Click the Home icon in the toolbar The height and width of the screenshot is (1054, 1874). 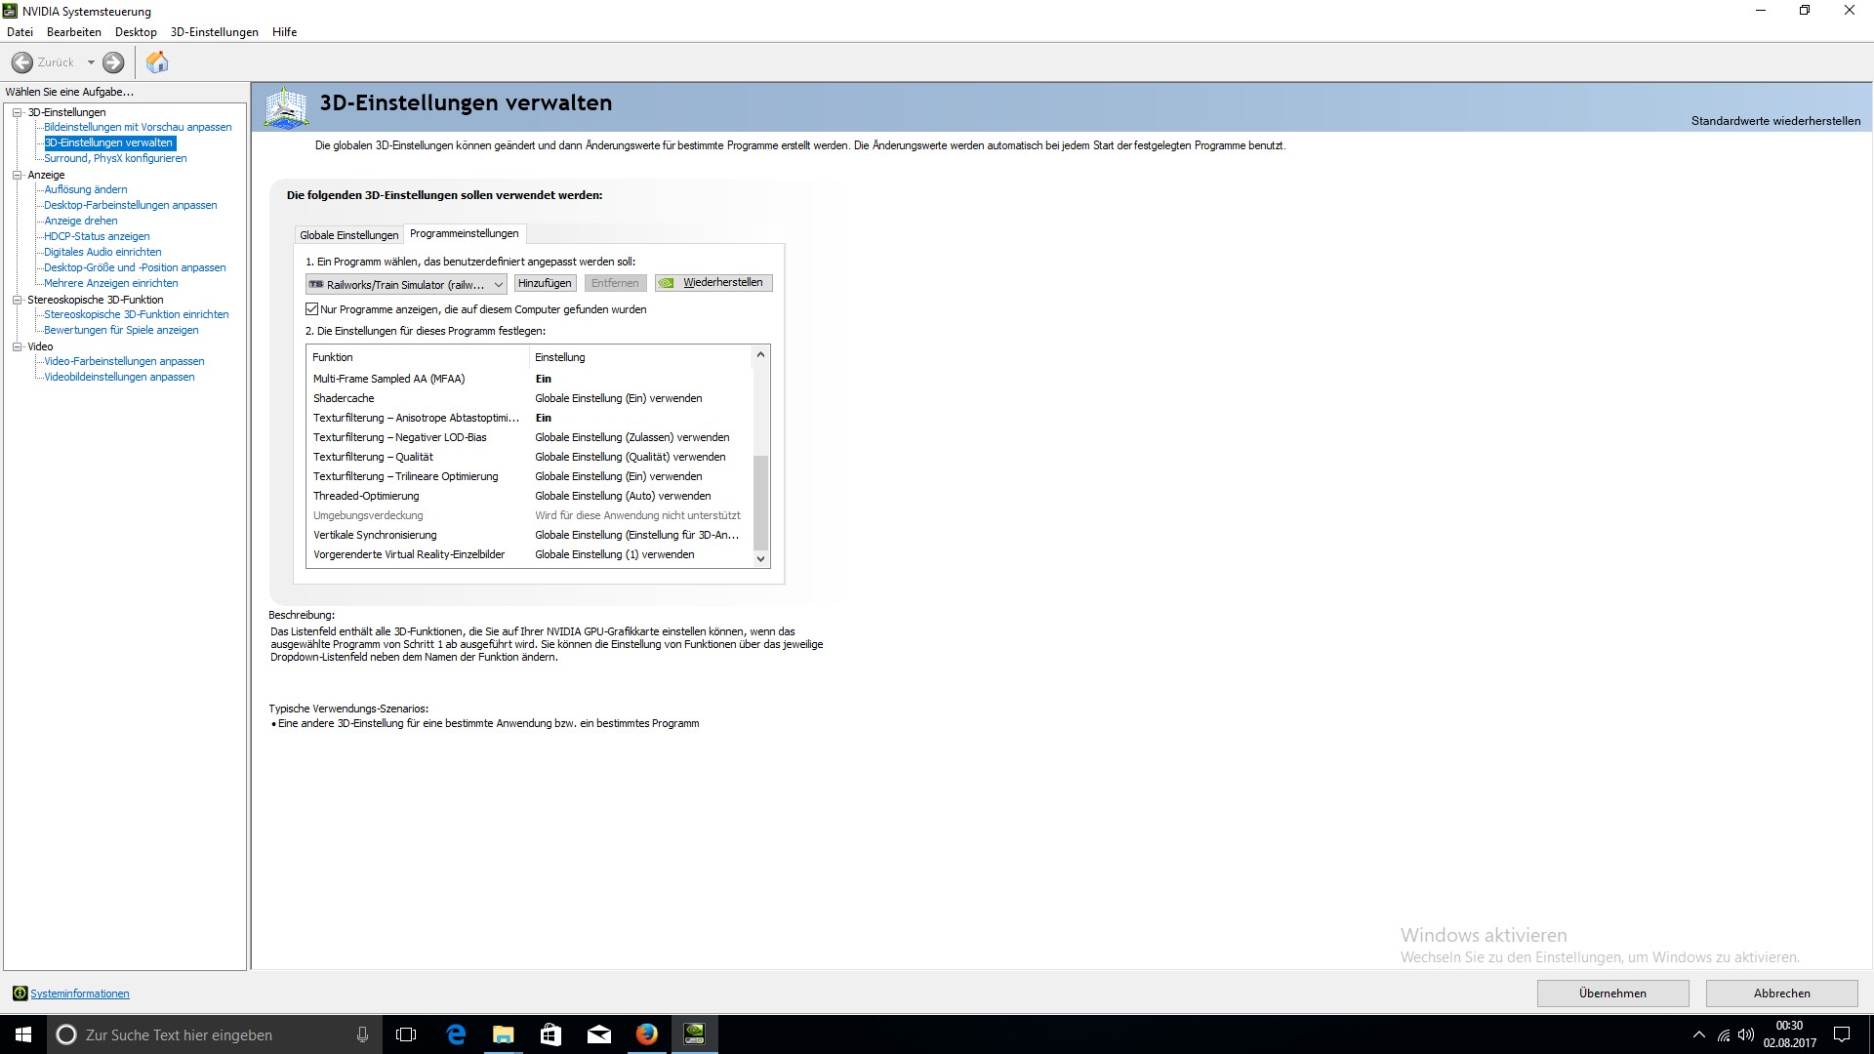pyautogui.click(x=157, y=62)
